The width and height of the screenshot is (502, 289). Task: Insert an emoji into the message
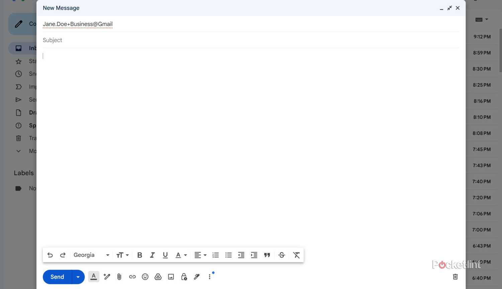tap(145, 277)
